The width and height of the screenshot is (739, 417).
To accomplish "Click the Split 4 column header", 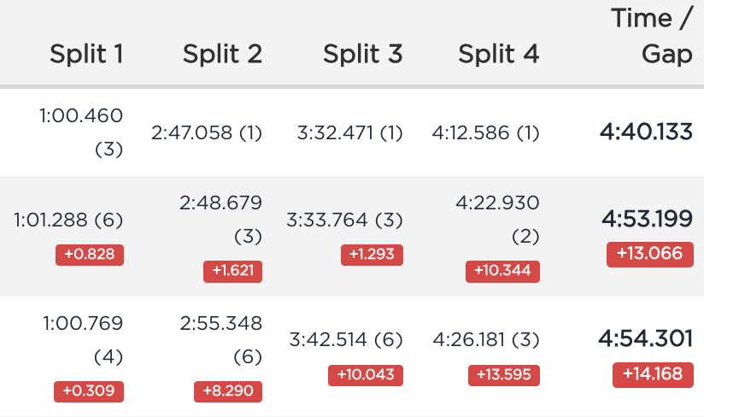I will click(x=499, y=54).
